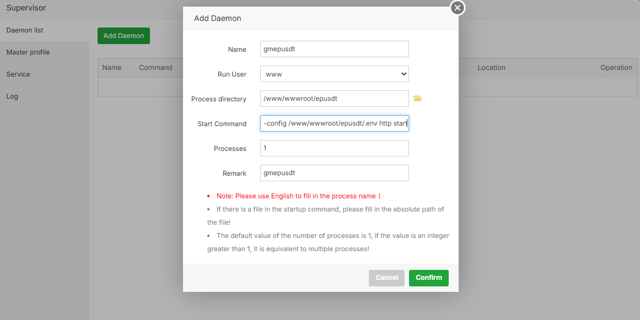The width and height of the screenshot is (640, 320).
Task: Click the Process directory text field
Action: tap(334, 99)
